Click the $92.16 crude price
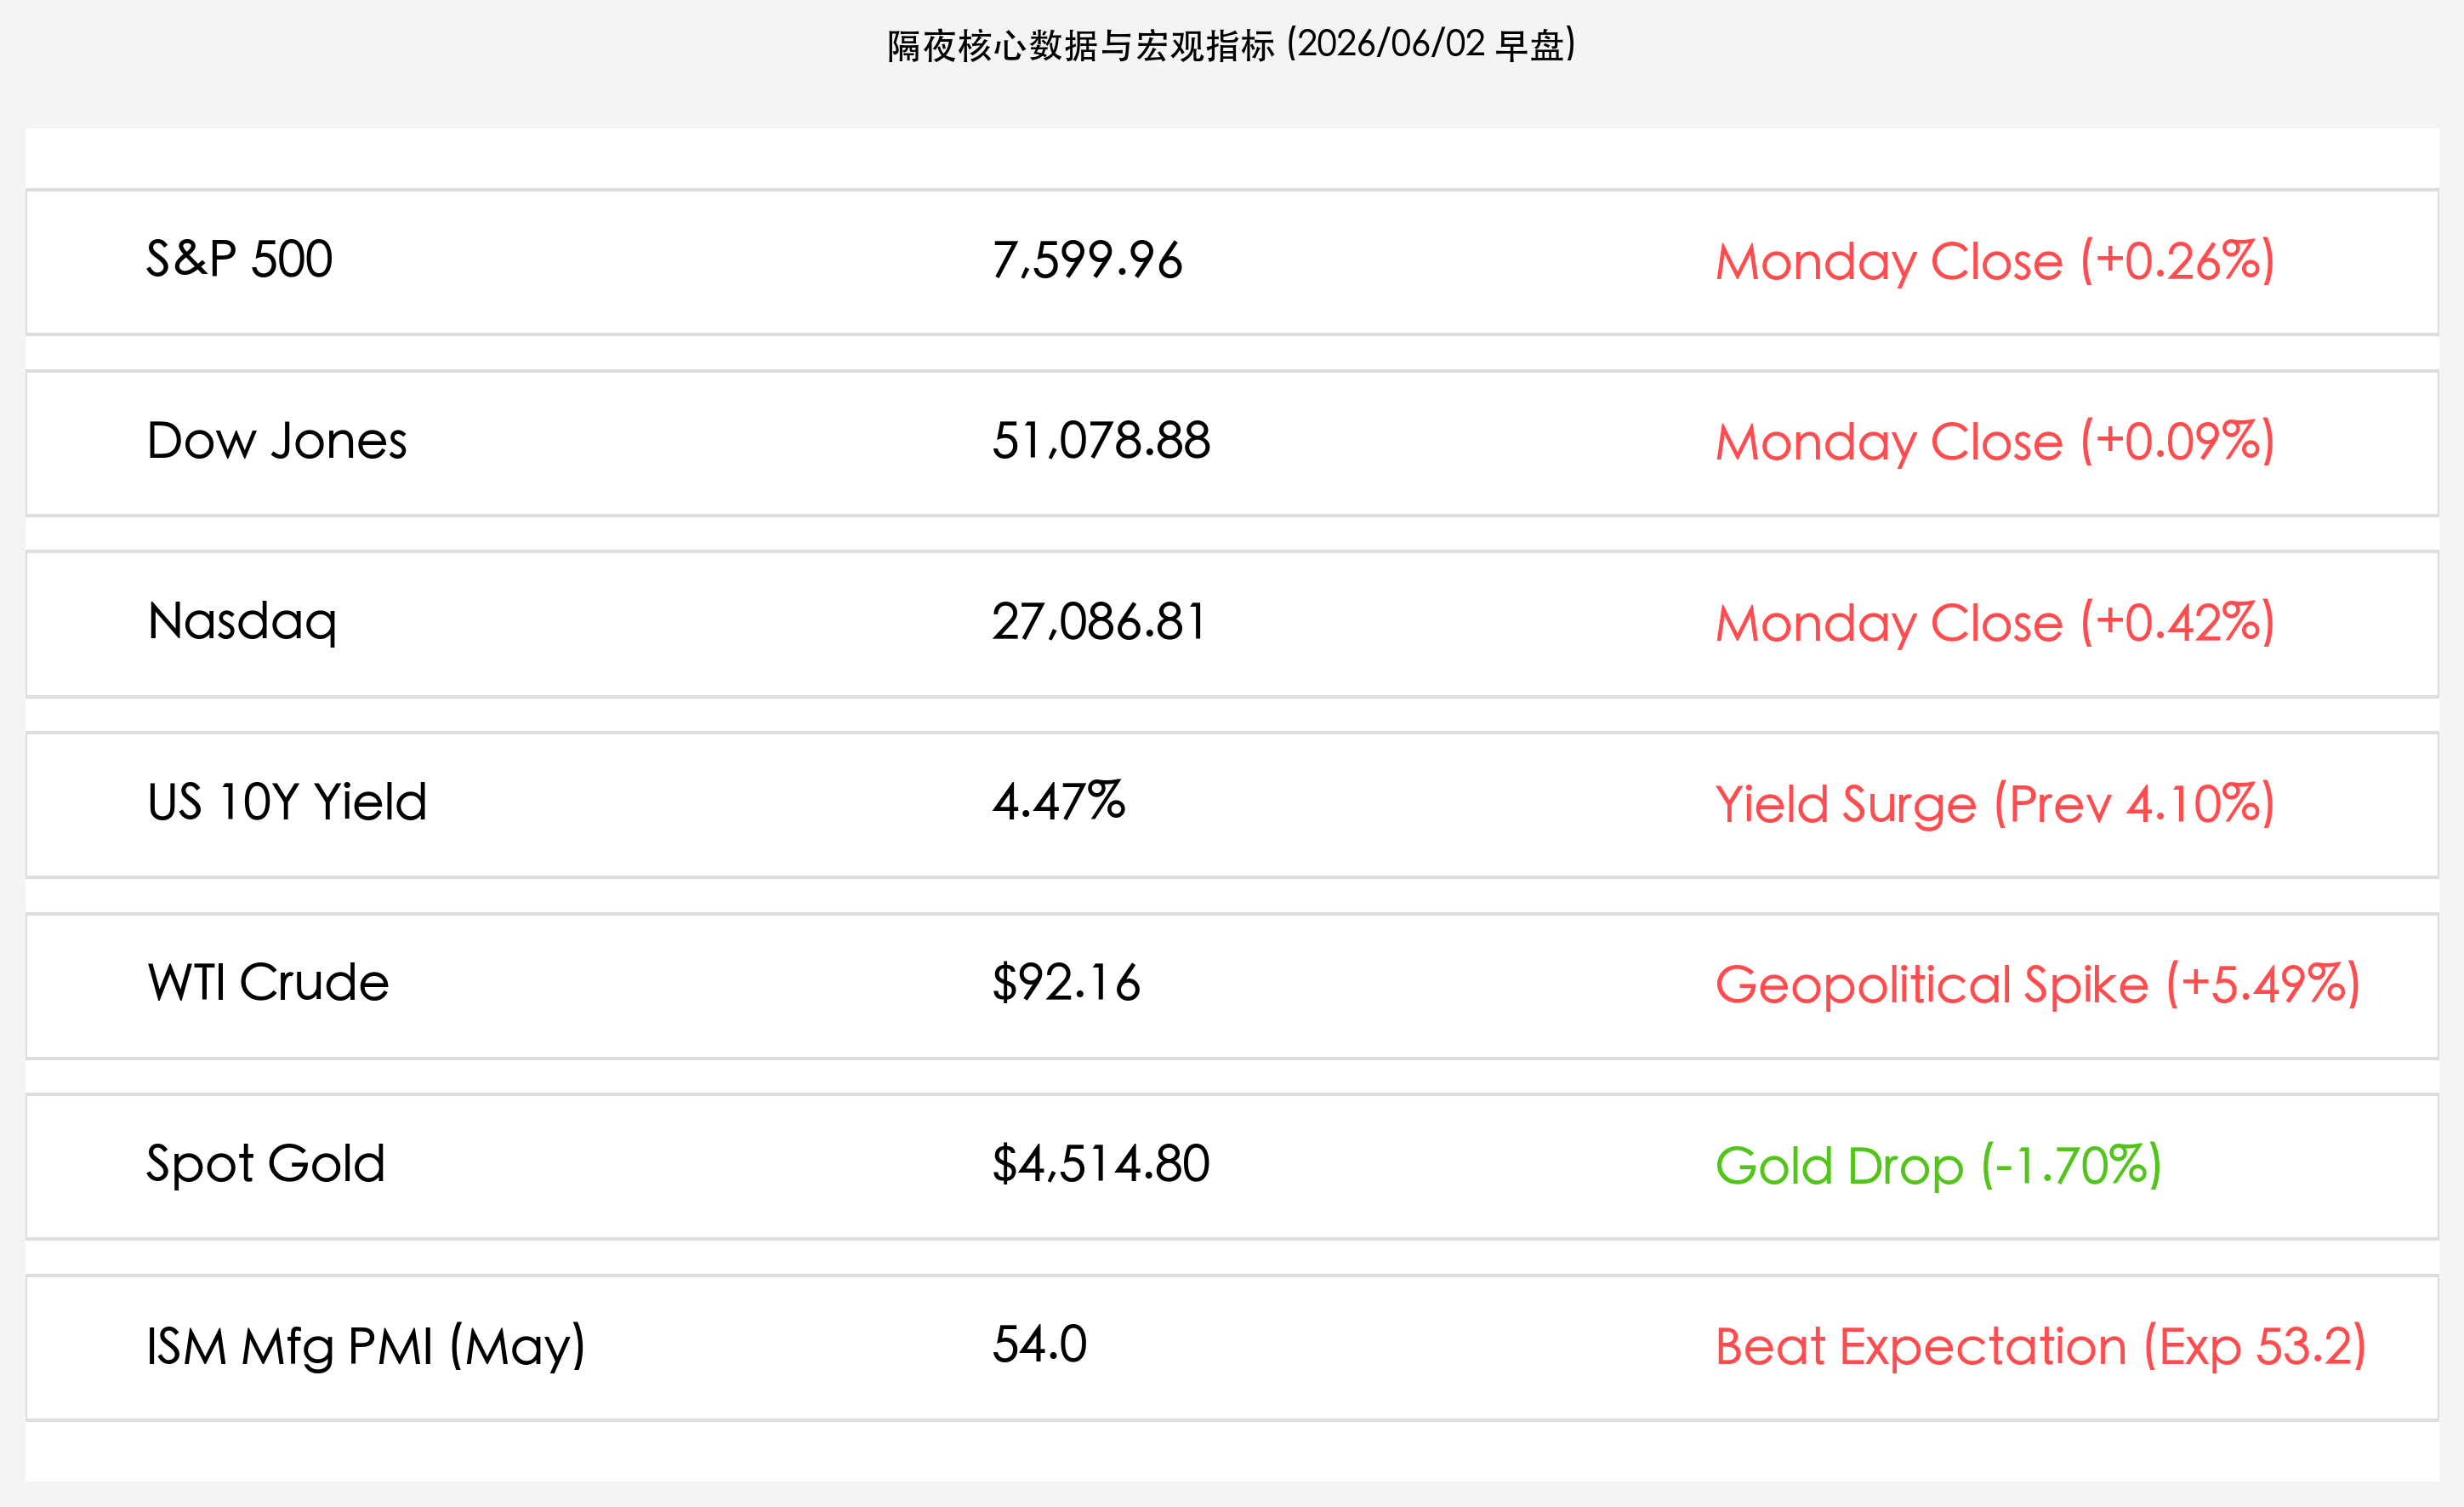 coord(1066,984)
